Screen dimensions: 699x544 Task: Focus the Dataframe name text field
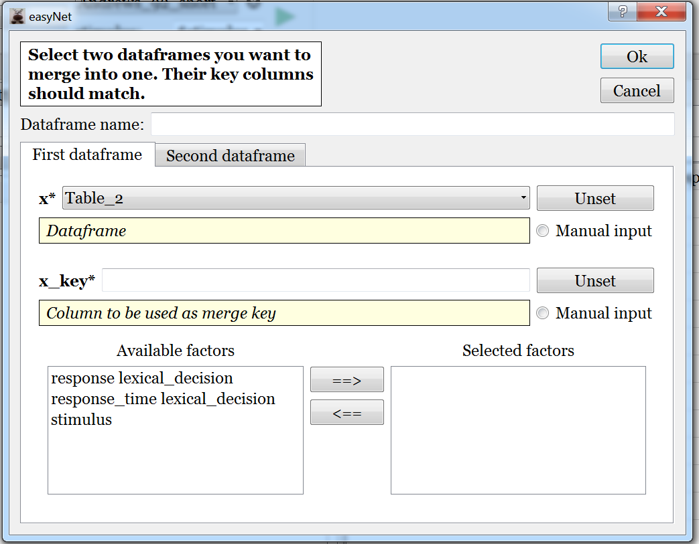(412, 124)
